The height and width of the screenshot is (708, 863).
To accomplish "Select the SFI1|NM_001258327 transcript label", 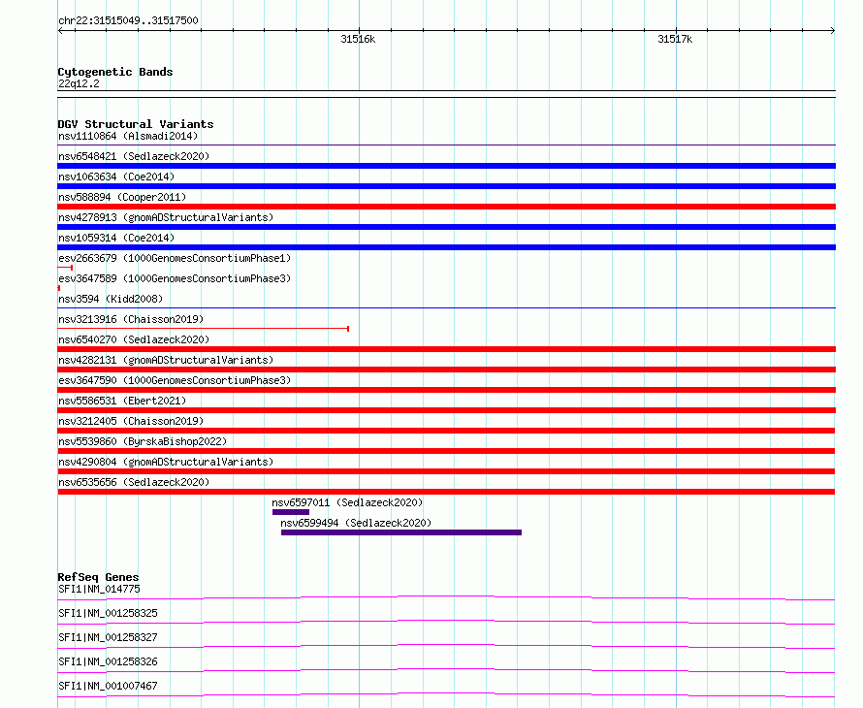I will (108, 637).
